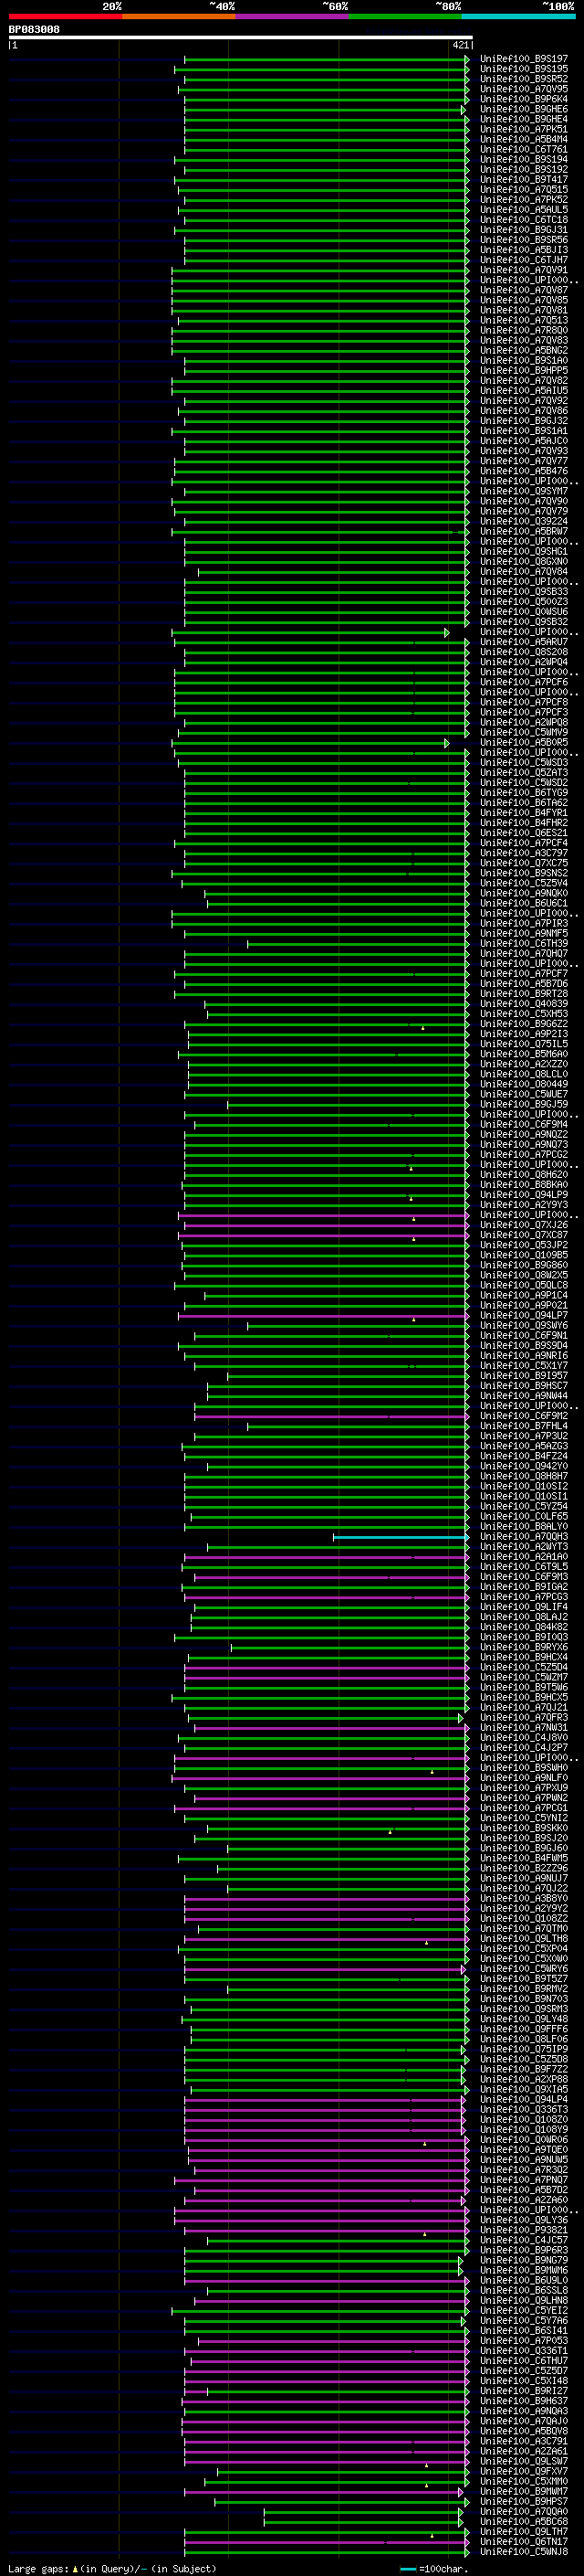Open hit UniRef100_B9SR52
Screen dimensions: 584x2576
pyautogui.click(x=524, y=79)
